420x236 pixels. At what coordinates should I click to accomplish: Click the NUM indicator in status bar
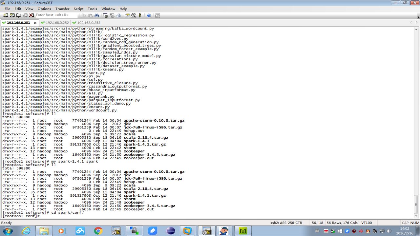pyautogui.click(x=415, y=223)
